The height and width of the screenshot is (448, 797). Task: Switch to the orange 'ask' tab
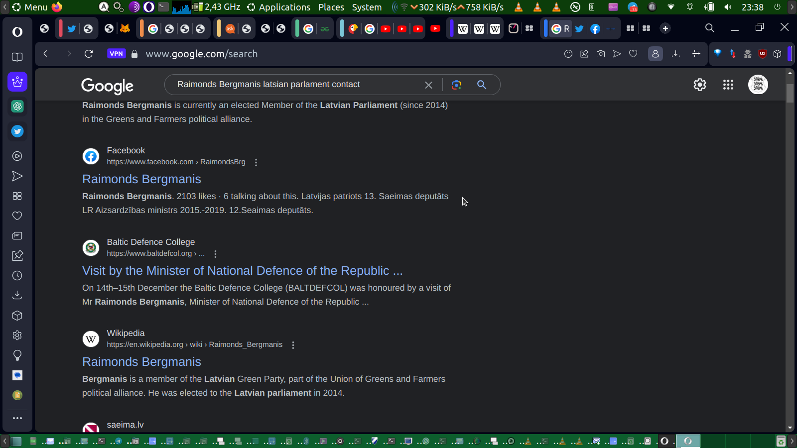[x=230, y=29]
